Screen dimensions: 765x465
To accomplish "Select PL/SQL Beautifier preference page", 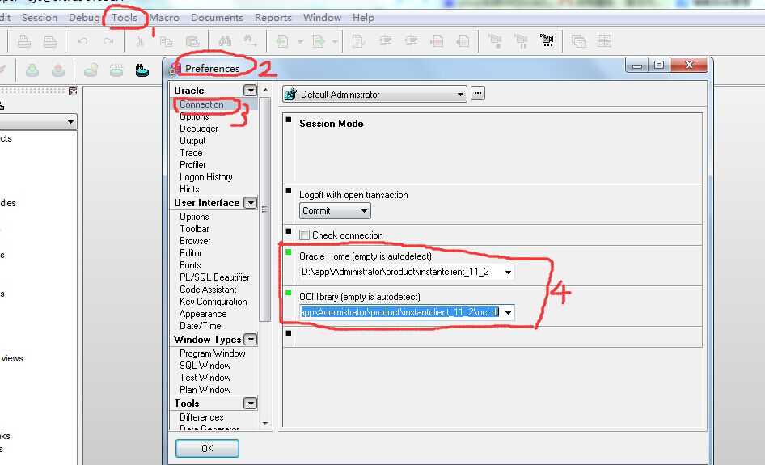I will (214, 277).
